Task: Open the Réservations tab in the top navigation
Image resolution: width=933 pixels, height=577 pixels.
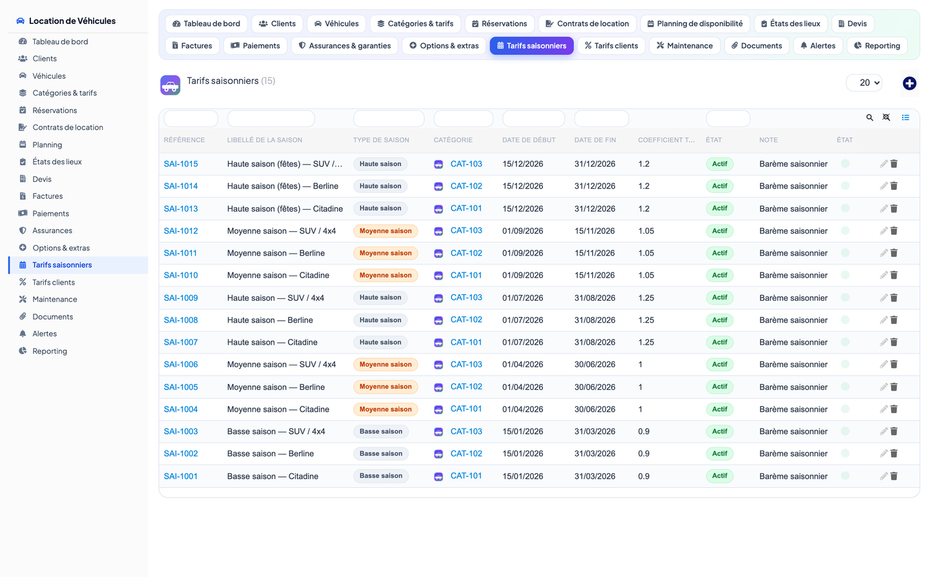Action: point(499,24)
